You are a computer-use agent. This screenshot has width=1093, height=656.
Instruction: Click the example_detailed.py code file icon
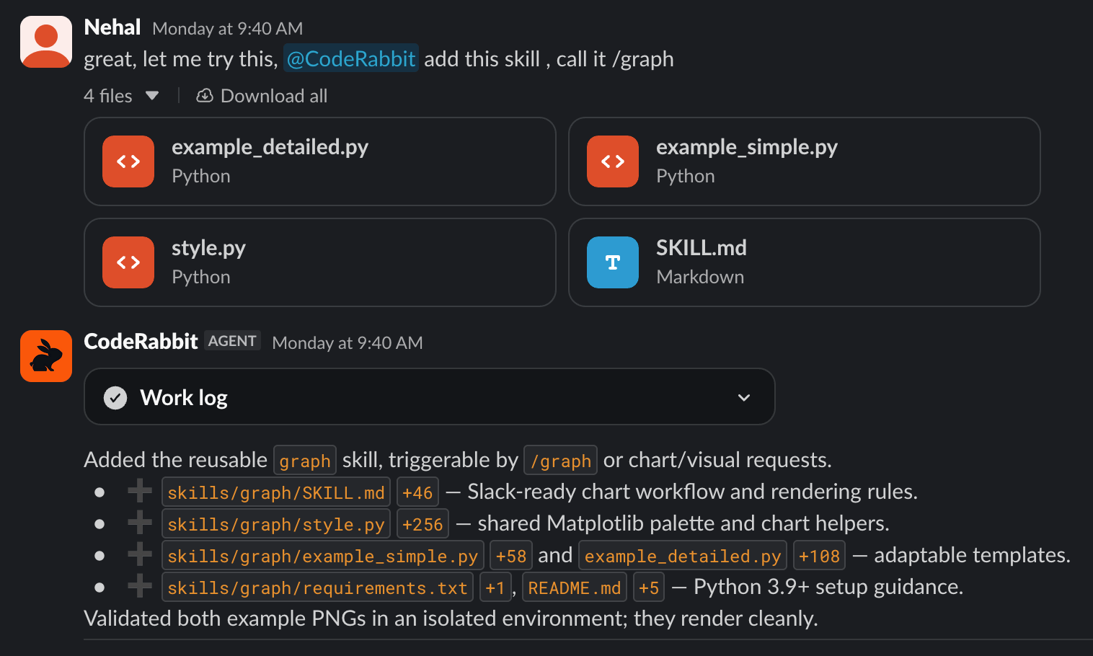pyautogui.click(x=128, y=161)
